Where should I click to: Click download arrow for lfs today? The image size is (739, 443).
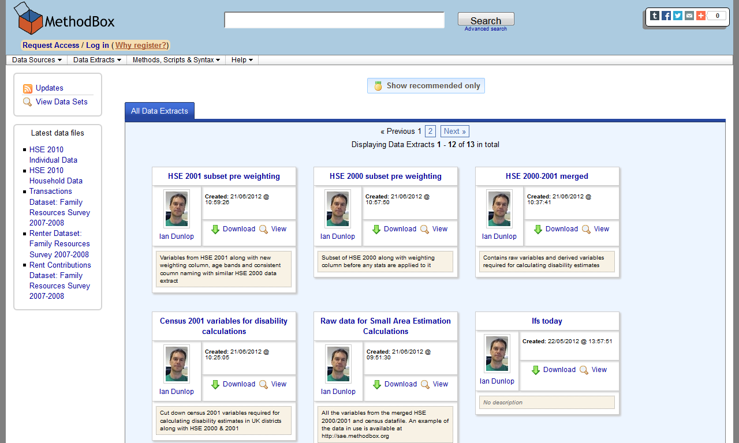(536, 370)
